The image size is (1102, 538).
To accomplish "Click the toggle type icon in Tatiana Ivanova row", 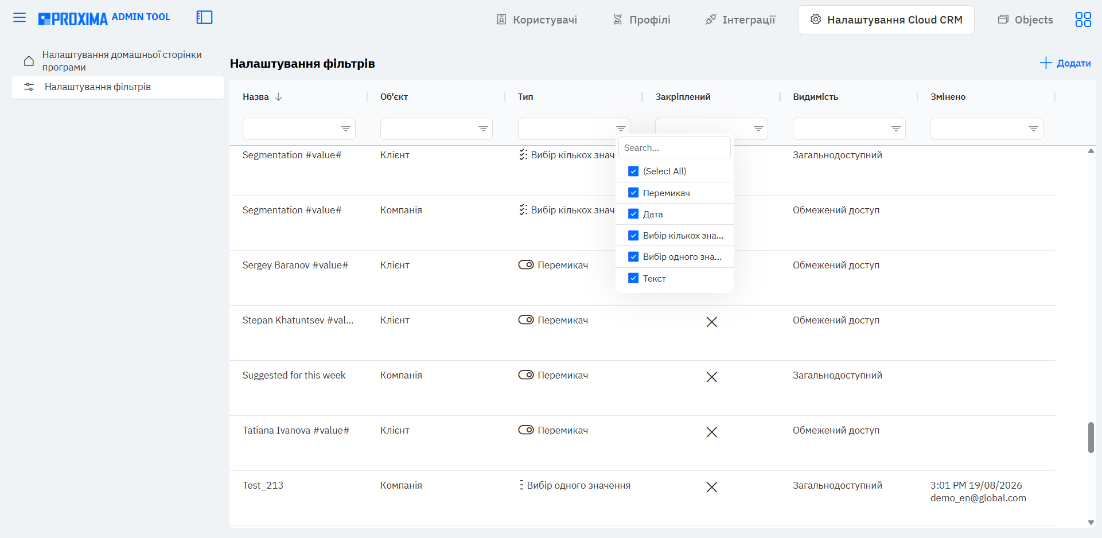I will click(x=526, y=430).
